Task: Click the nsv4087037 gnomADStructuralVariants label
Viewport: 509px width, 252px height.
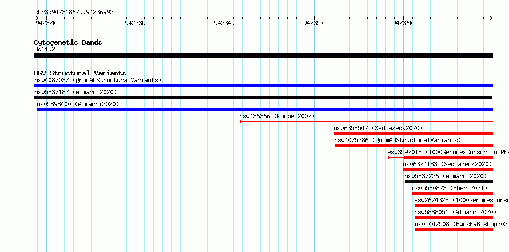Action: tap(98, 80)
